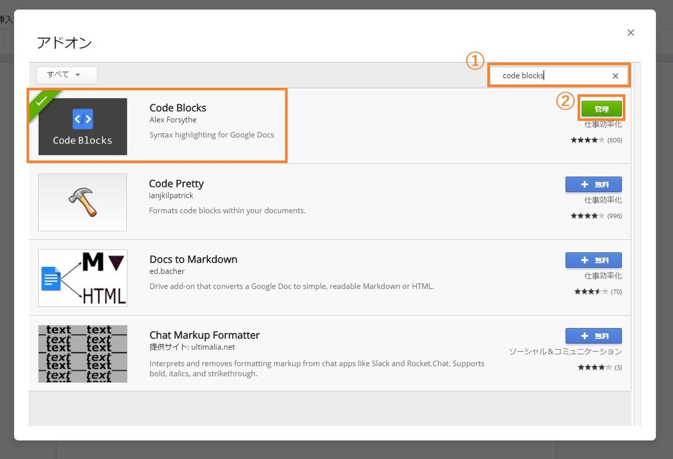
Task: Click Syntax highlighting for Google Docs description
Action: pos(212,135)
